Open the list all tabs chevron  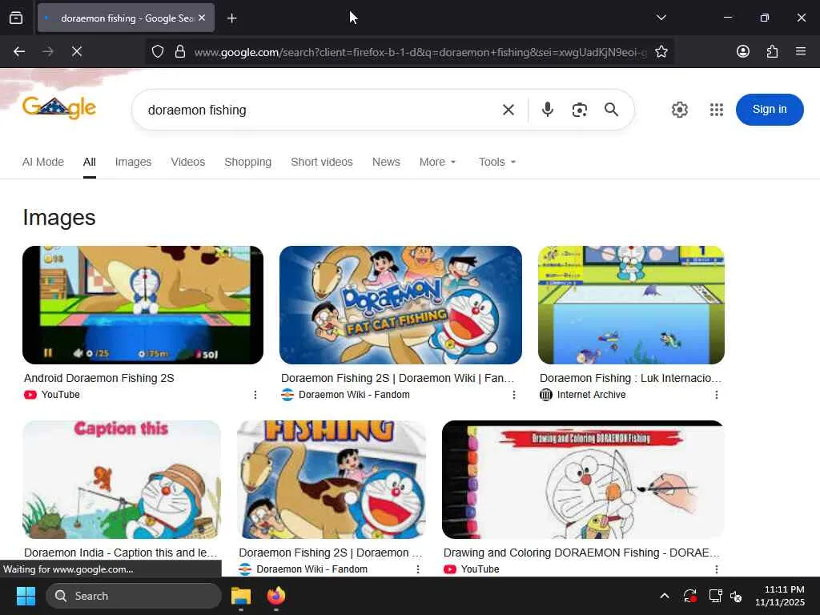[x=661, y=18]
